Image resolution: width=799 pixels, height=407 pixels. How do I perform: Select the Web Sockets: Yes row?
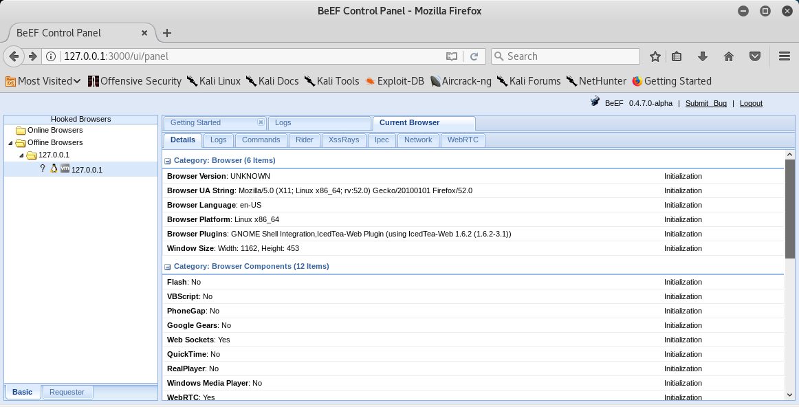tap(474, 340)
